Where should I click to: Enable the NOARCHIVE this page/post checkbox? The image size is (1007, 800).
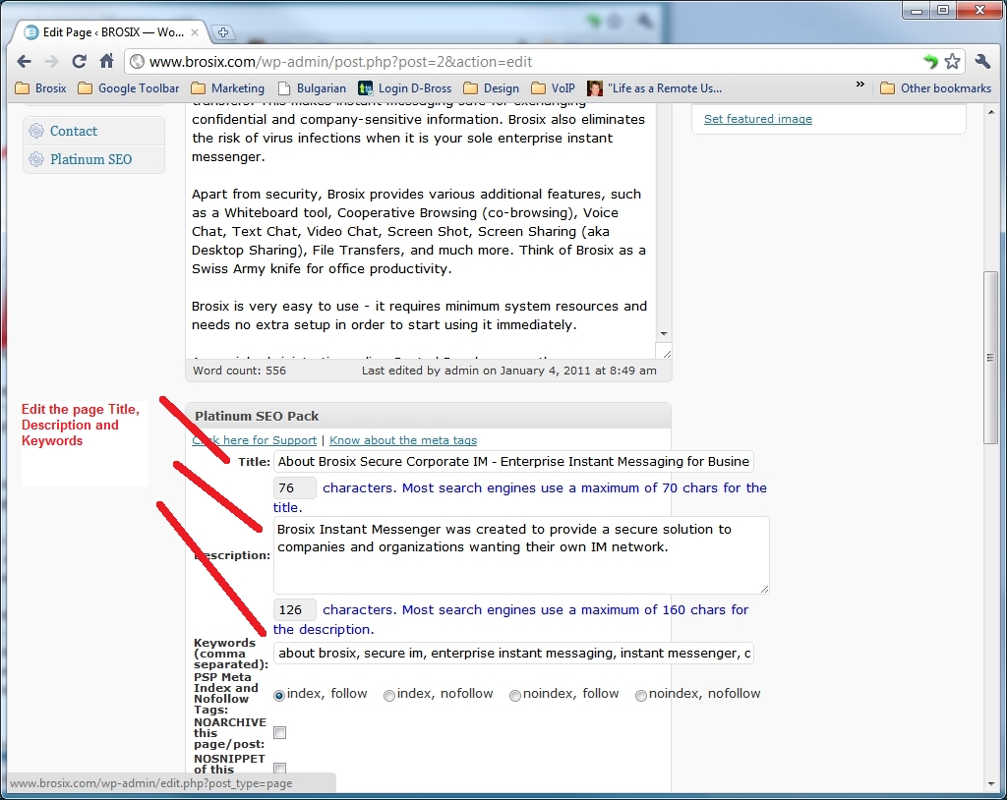280,732
